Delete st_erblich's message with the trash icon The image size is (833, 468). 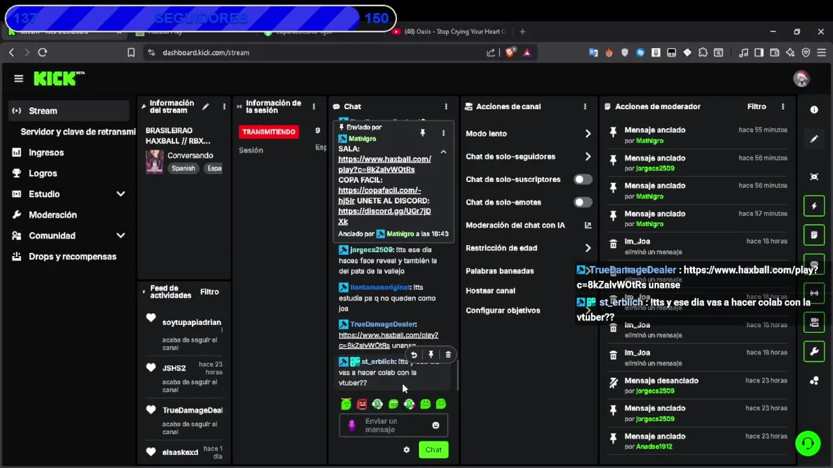448,355
